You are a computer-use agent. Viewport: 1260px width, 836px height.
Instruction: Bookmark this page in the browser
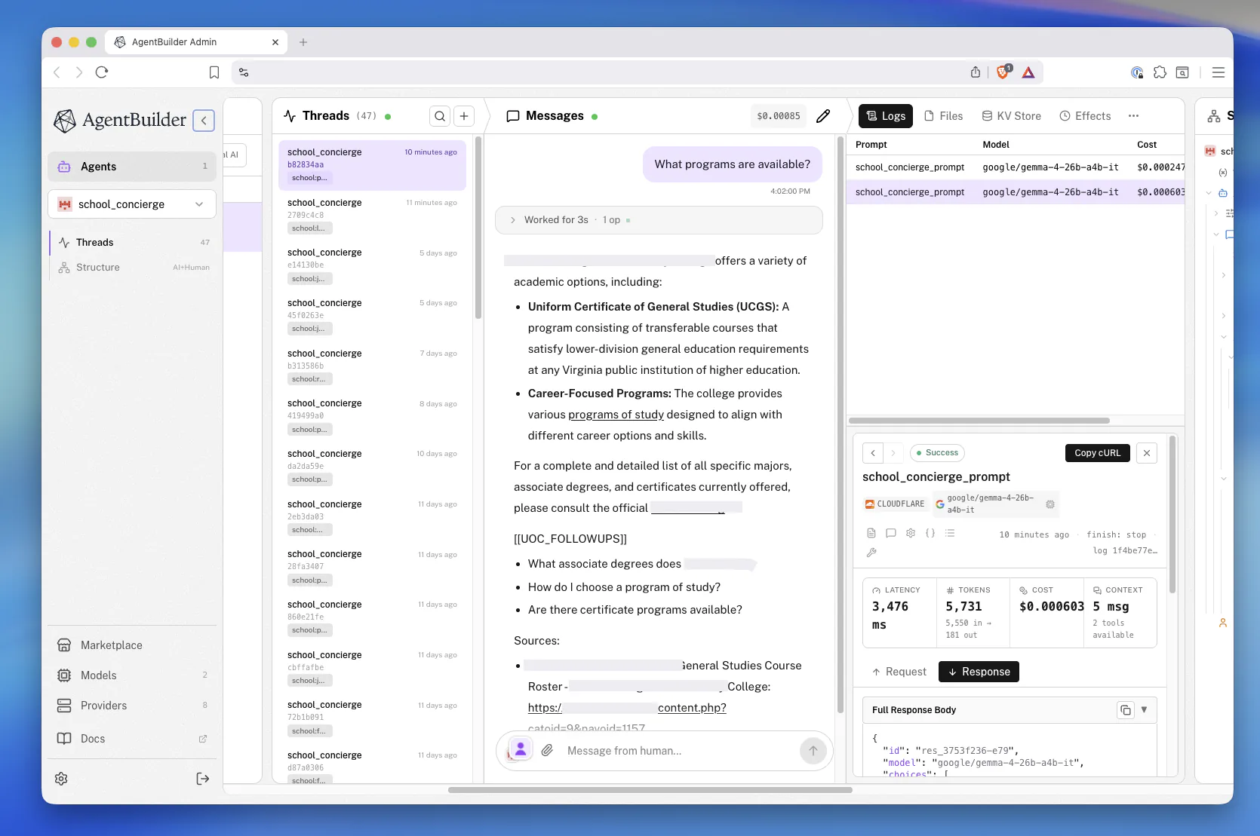click(x=214, y=72)
